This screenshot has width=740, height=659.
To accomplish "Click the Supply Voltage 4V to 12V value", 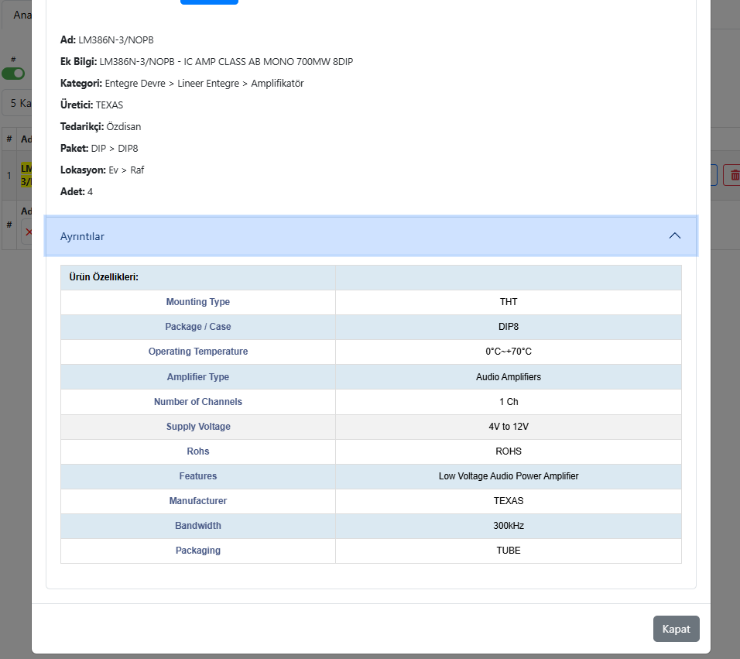I will pyautogui.click(x=508, y=427).
